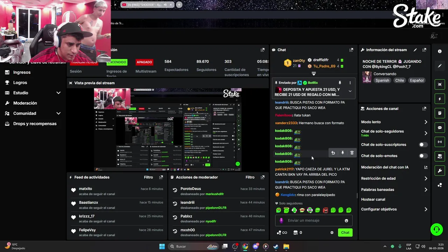Open Ingresos in the left sidebar
Viewport: 448px width, 252px height.
(x=22, y=72)
